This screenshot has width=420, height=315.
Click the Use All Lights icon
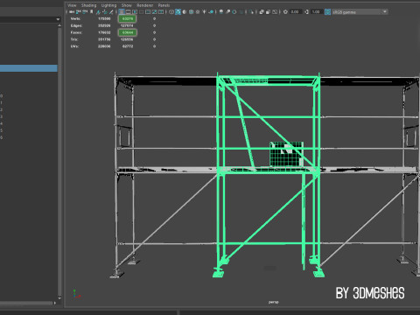tap(204, 12)
